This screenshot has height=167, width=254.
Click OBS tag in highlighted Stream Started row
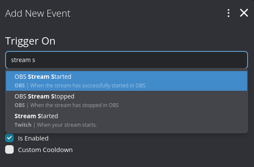click(20, 85)
